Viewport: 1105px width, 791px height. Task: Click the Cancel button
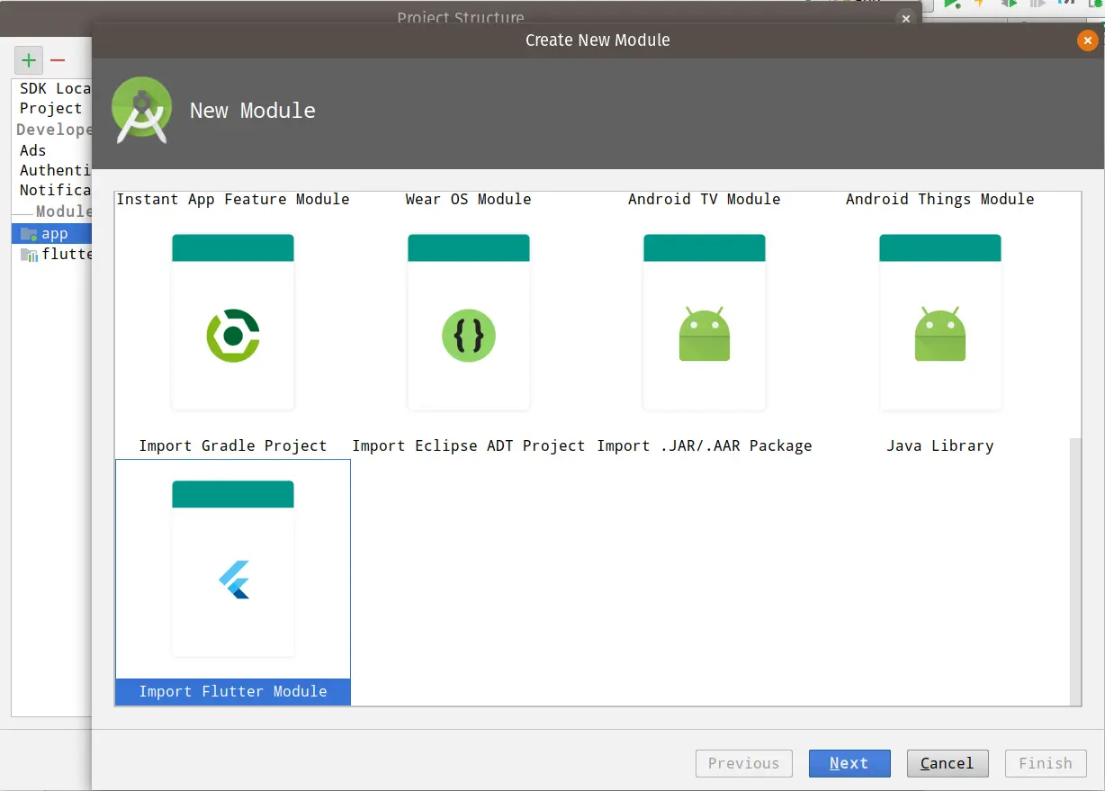coord(948,763)
